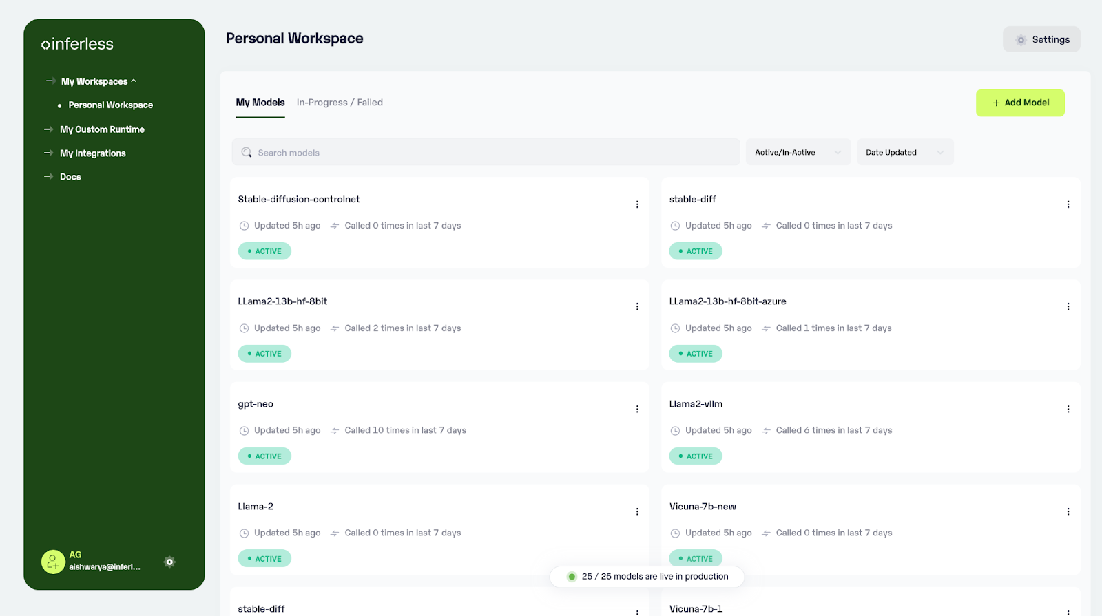Open three-dot menu for Llama2-vllm
This screenshot has width=1102, height=616.
(x=1068, y=409)
